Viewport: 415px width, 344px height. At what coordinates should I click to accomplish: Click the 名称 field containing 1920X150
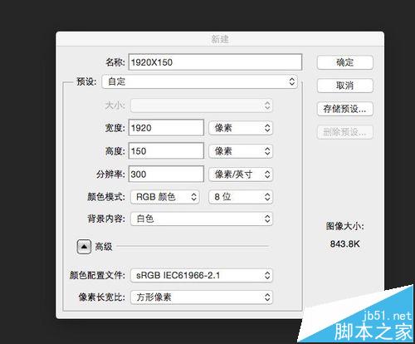(x=215, y=62)
